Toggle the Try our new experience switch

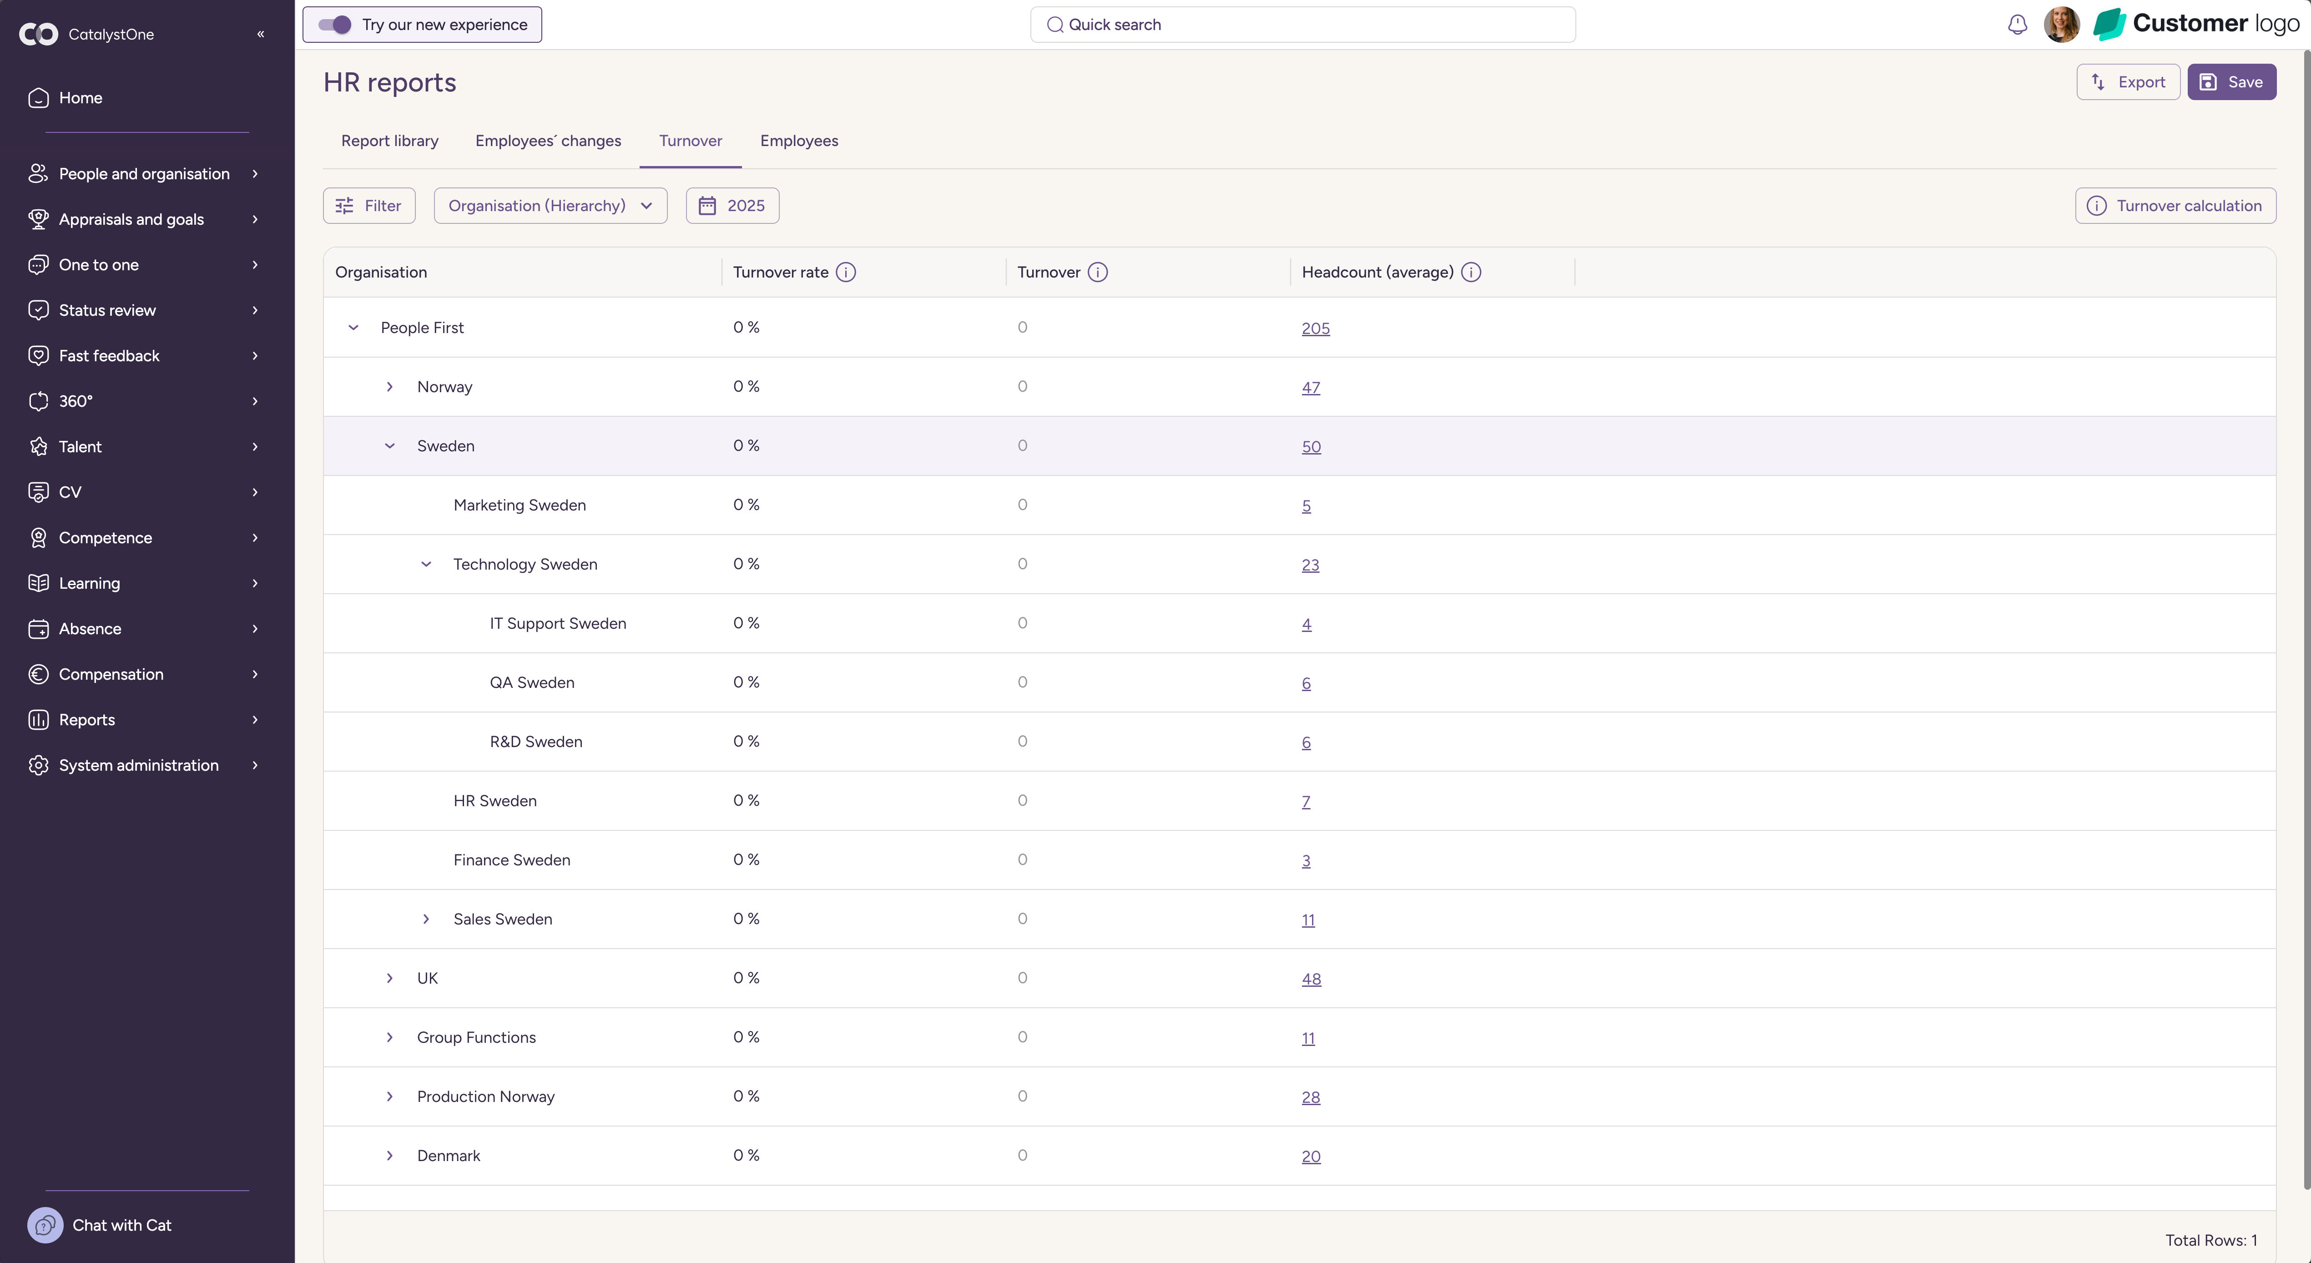pyautogui.click(x=335, y=24)
